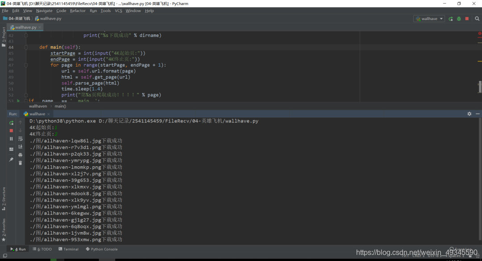Image resolution: width=482 pixels, height=261 pixels.
Task: Click the Run console vertical scrollbar
Action: pos(480,178)
